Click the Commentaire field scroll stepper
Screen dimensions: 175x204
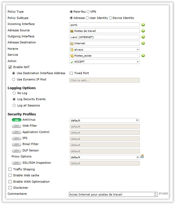coord(155,194)
